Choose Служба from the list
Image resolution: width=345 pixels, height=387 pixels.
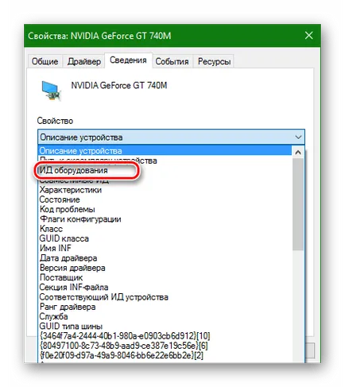point(165,316)
